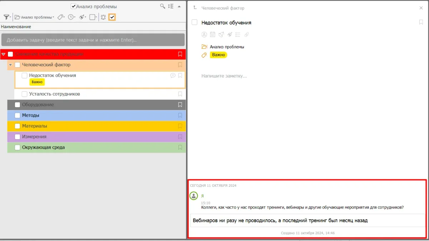Click comment bubble on Недостаток обучения row
Image resolution: width=429 pixels, height=241 pixels.
click(x=173, y=76)
